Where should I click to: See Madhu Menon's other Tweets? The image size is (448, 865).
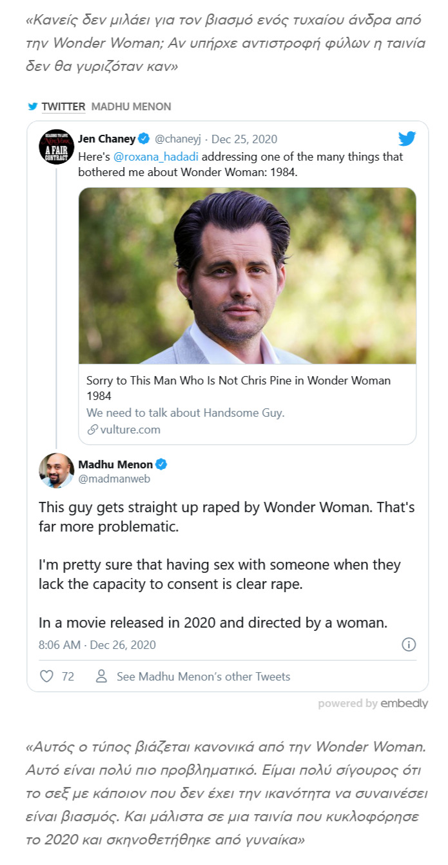coord(203,677)
